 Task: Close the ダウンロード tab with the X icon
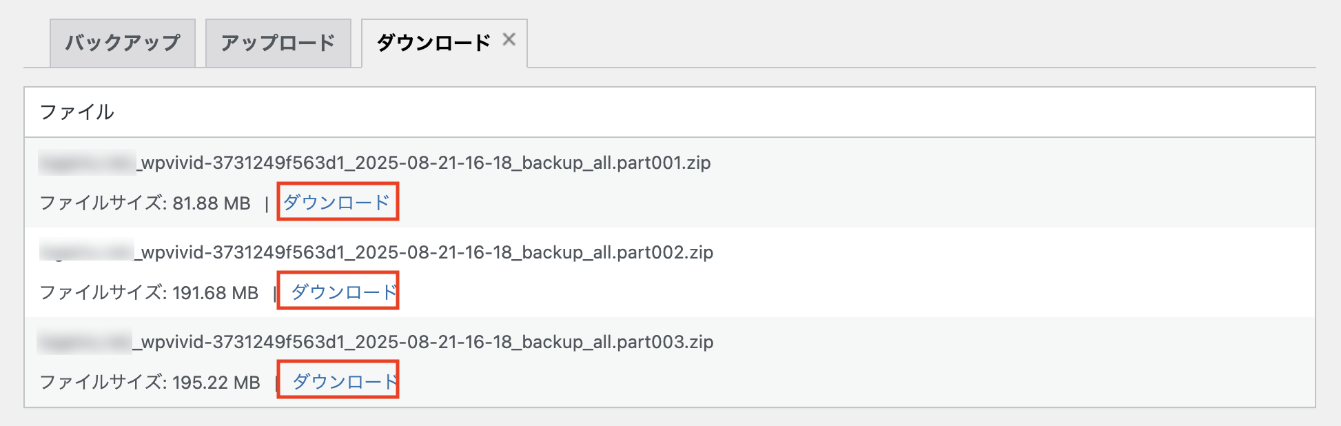(509, 40)
